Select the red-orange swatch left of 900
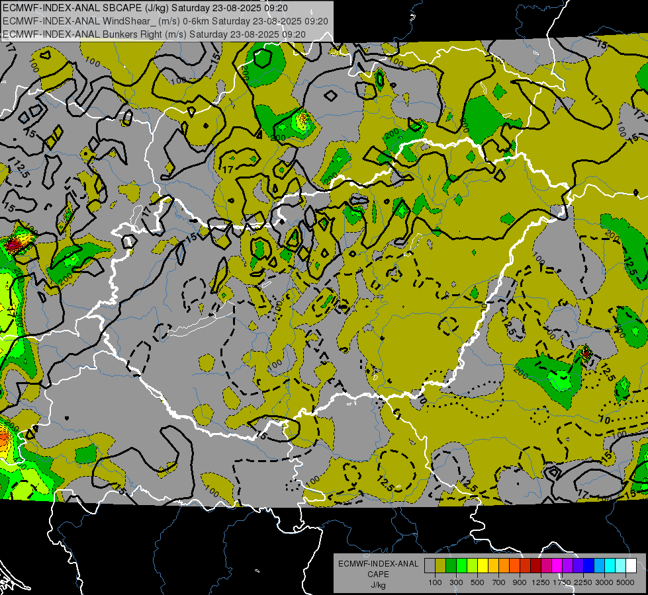Image resolution: width=648 pixels, height=595 pixels. (x=514, y=565)
